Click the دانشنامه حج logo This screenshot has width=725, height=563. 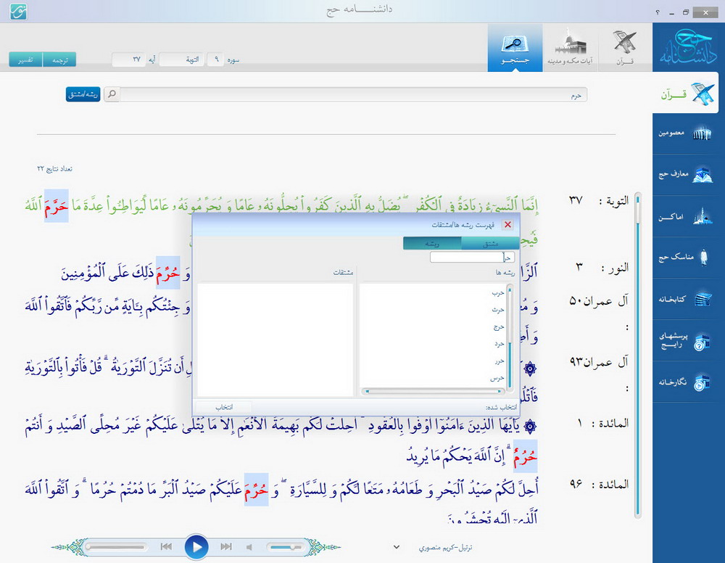click(689, 47)
